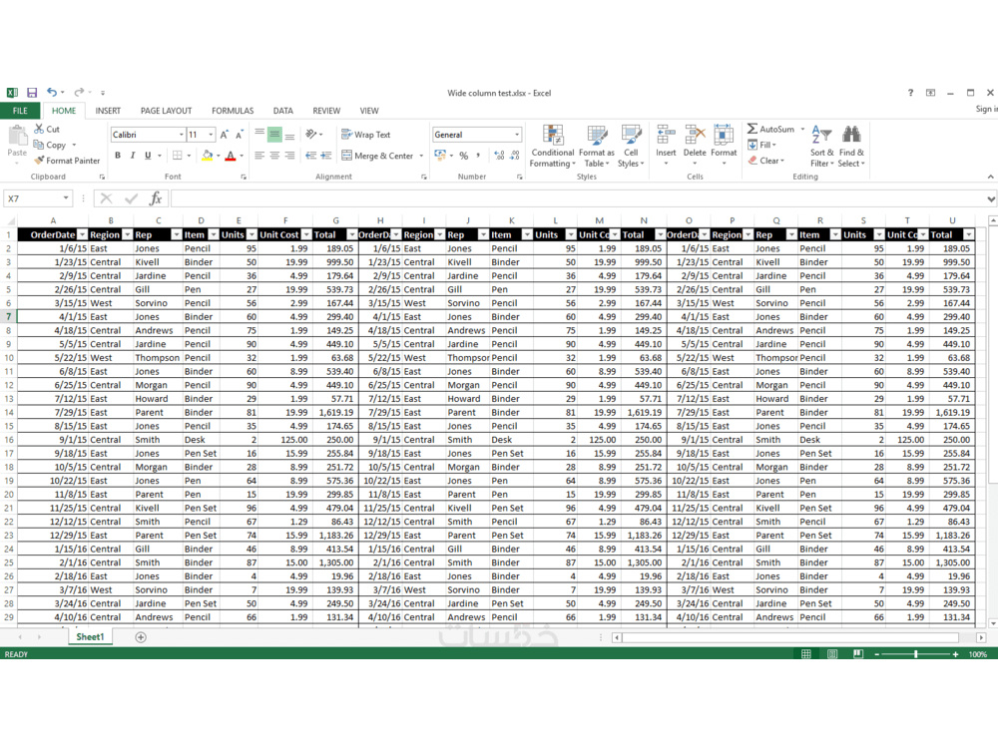The image size is (998, 748).
Task: Toggle Align Left horizontal alignment
Action: [259, 156]
